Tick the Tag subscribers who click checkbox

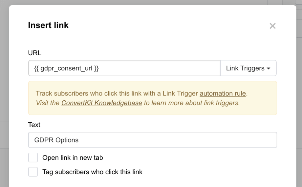click(33, 172)
